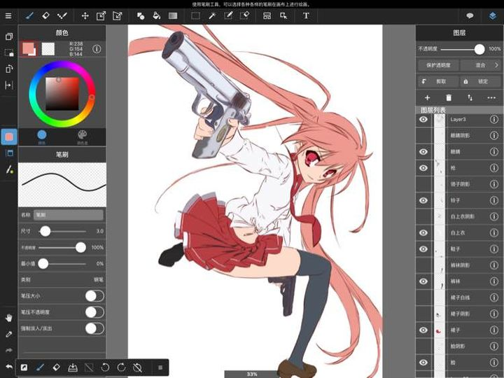Click the brush 名称 name input field
504x378 pixels.
click(x=69, y=215)
